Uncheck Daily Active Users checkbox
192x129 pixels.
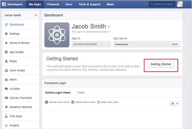coord(98,102)
